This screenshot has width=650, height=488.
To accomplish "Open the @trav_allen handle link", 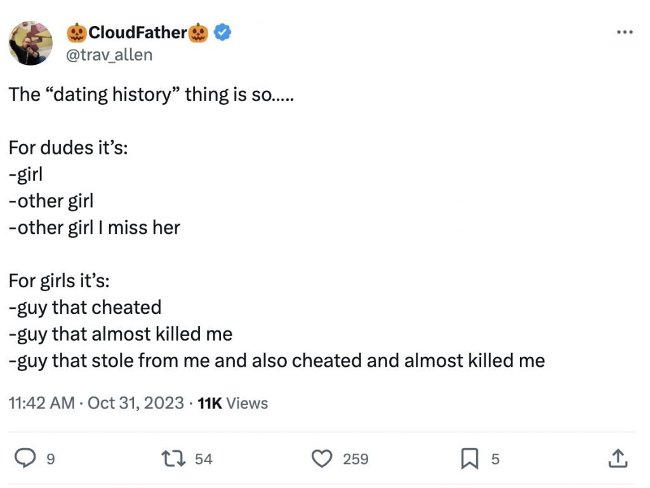I will 109,55.
